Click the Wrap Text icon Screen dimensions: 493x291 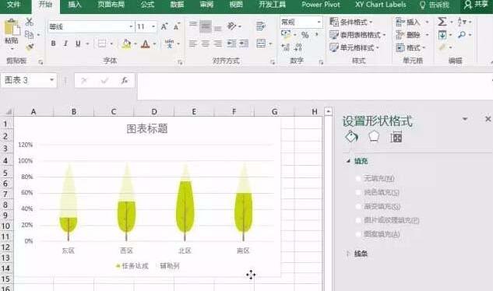[261, 26]
